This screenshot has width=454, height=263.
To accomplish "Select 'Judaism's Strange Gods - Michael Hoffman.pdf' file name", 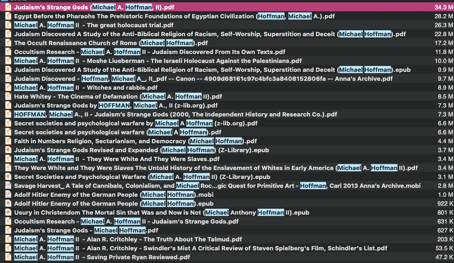I will click(86, 231).
